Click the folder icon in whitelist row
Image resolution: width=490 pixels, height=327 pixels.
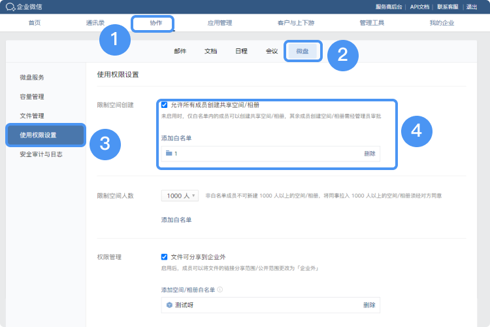[169, 153]
